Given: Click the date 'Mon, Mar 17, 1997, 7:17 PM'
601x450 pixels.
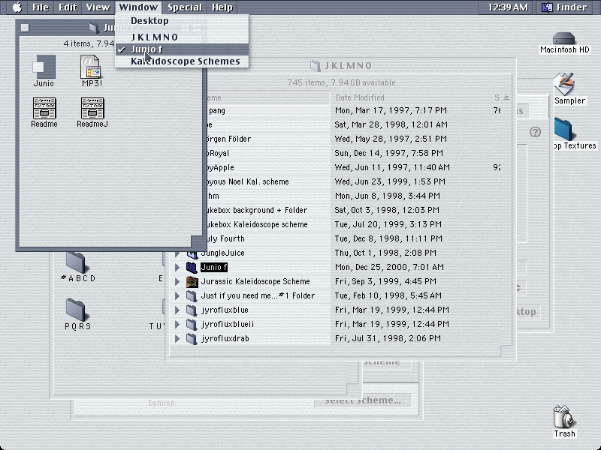Looking at the screenshot, I should click(391, 110).
